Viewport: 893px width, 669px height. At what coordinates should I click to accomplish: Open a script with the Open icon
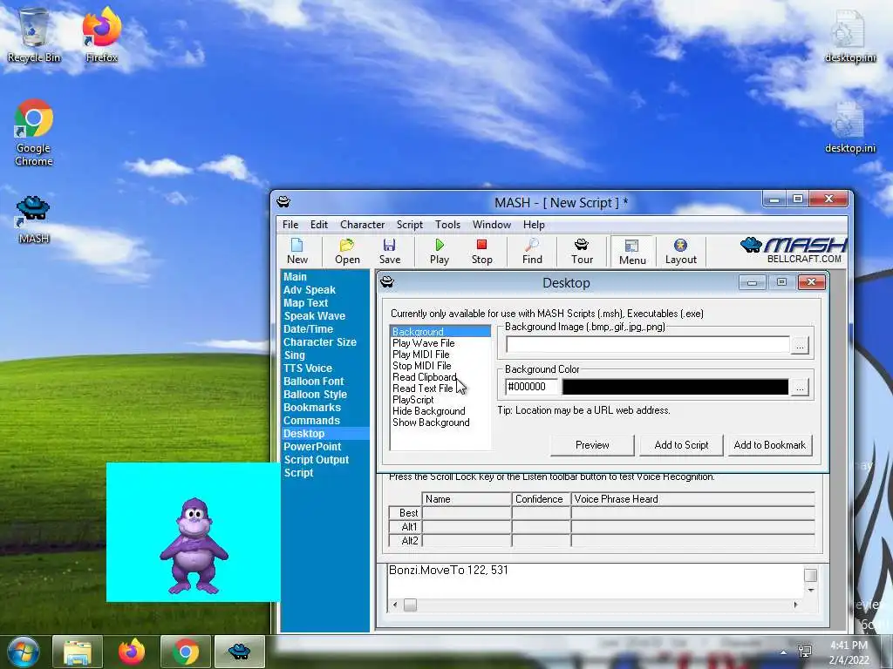347,252
